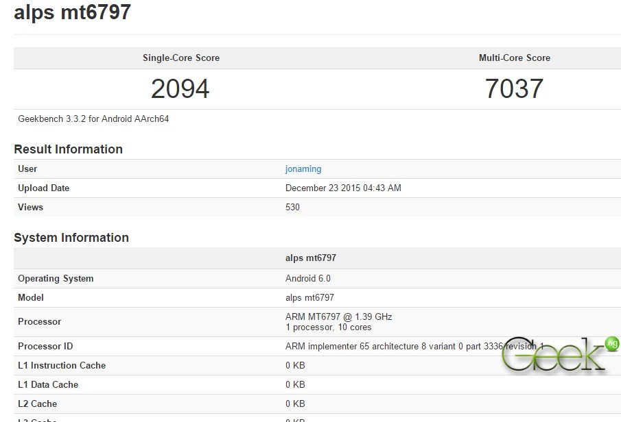
Task: Click the 'ARM MT6797 @ 1.39 GHz' value
Action: point(338,316)
